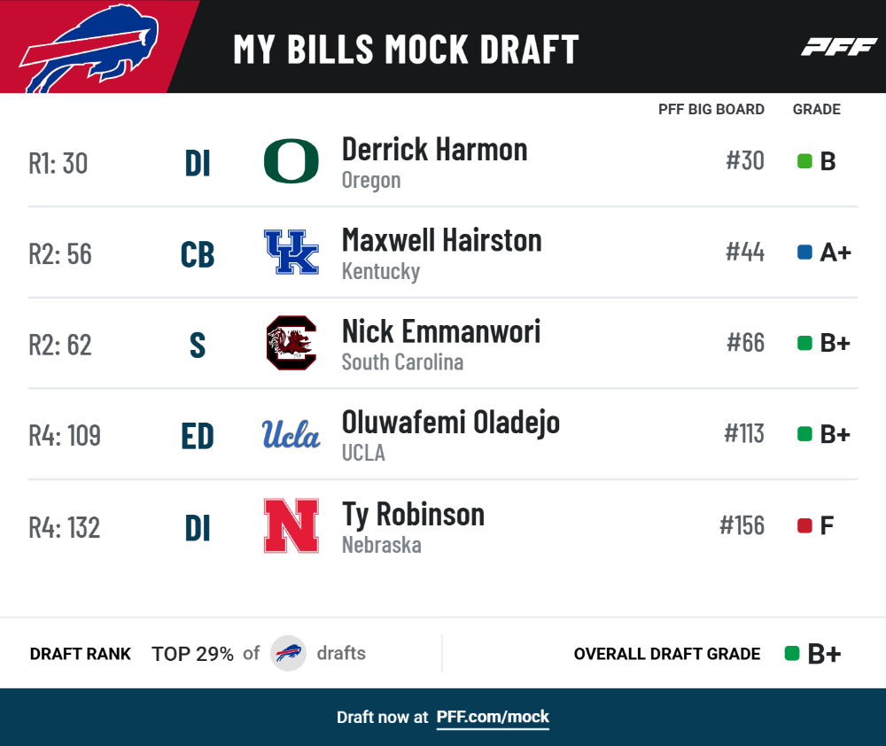Click the Oregon Ducks logo

tap(291, 161)
